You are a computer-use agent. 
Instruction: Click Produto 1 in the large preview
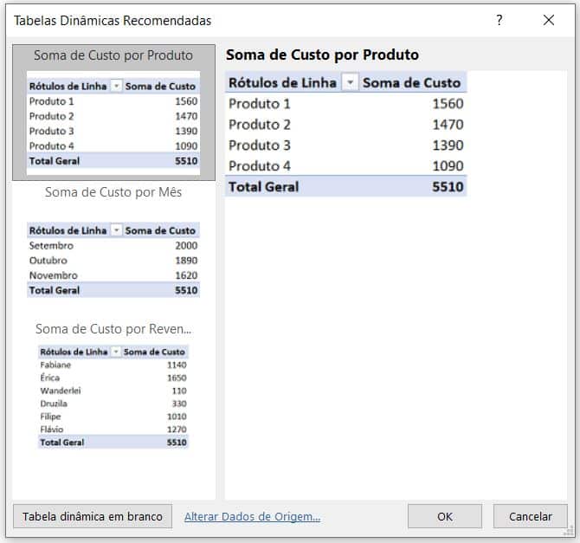point(260,104)
